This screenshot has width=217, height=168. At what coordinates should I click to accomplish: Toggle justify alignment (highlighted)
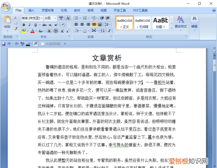[94, 25]
